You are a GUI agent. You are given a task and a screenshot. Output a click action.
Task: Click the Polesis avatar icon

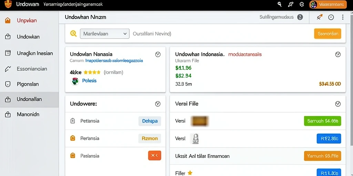pyautogui.click(x=75, y=81)
